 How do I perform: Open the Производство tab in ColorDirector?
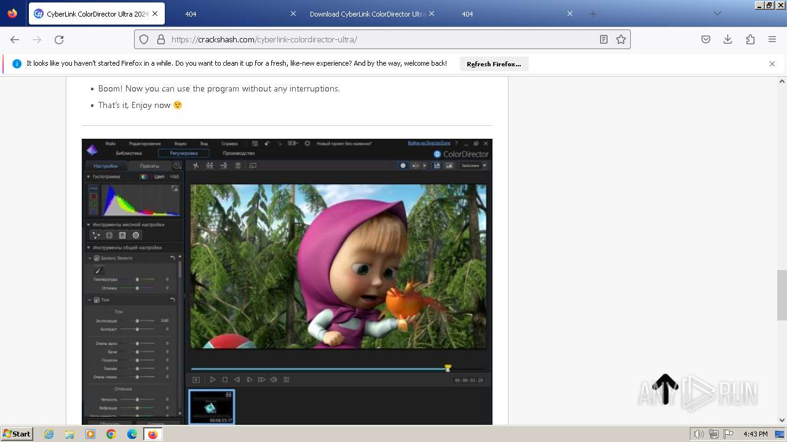(x=239, y=153)
